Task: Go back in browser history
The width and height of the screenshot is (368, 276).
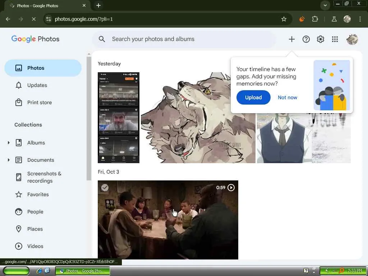Action: point(8,19)
